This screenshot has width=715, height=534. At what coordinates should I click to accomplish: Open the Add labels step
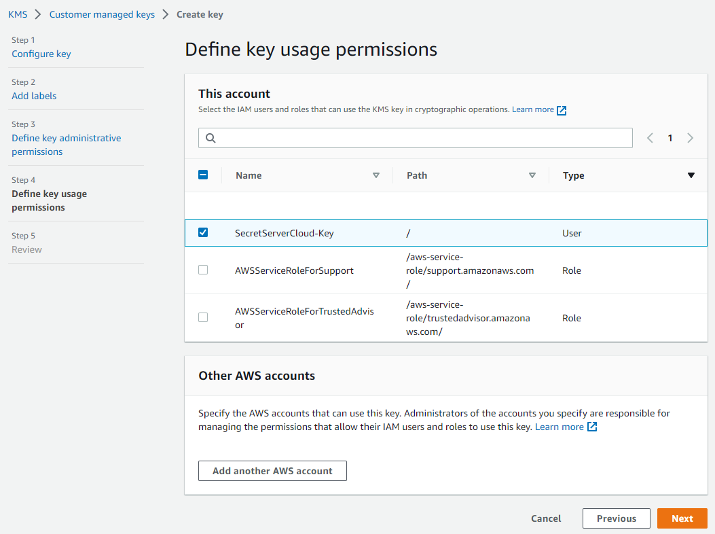click(x=34, y=96)
